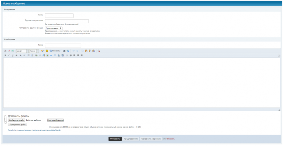Open the text color picker icon
The image size is (283, 146).
[x=42, y=51]
